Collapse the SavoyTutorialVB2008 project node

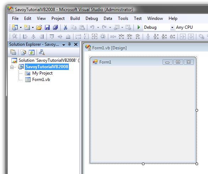[12, 67]
